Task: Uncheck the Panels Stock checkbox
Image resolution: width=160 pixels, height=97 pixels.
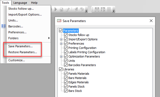Action: click(x=66, y=86)
